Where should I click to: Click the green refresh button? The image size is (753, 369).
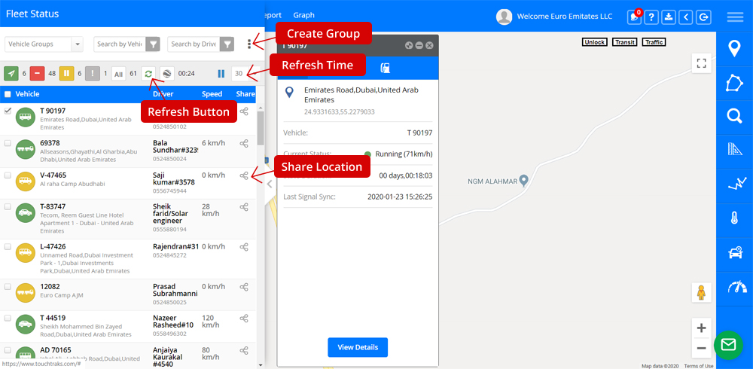pyautogui.click(x=148, y=73)
